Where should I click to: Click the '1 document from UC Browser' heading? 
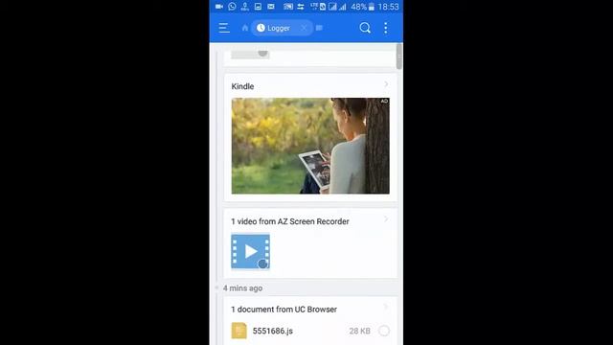pos(284,310)
